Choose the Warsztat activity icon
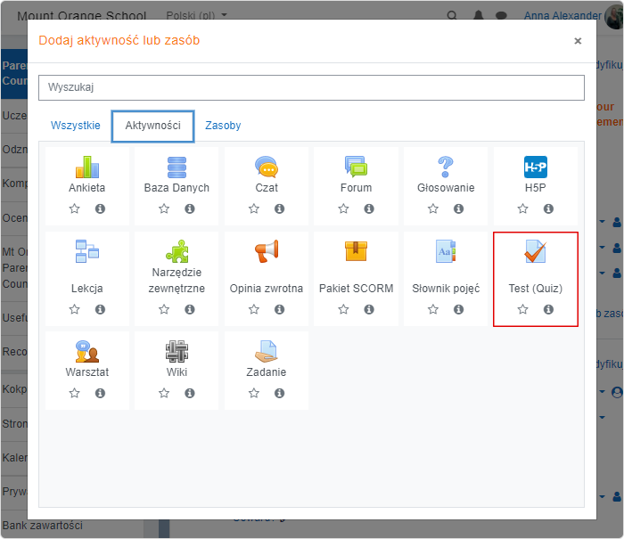The width and height of the screenshot is (624, 539). [87, 352]
